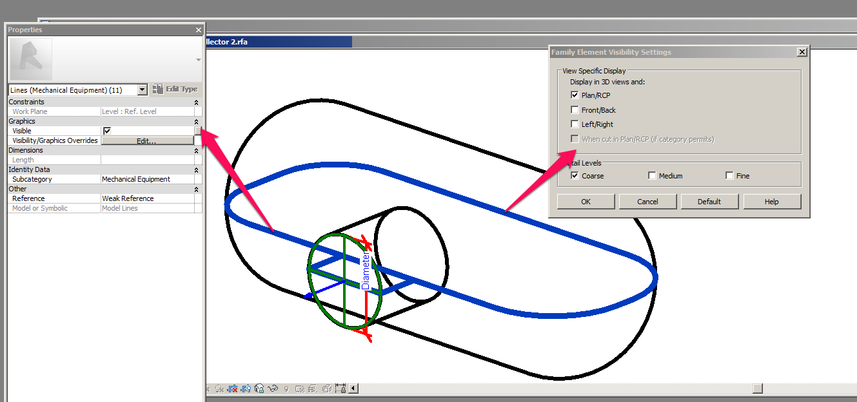857x402 pixels.
Task: Open the Lines (Mechanical Equipment) type selector dropdown
Action: (x=142, y=90)
